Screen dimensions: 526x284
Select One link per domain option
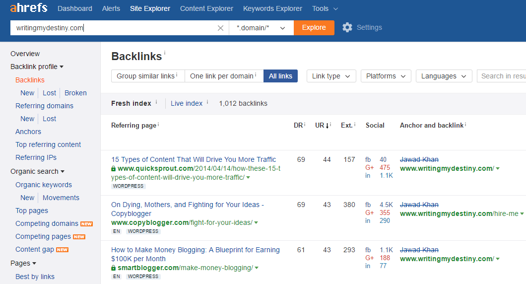[x=224, y=76]
